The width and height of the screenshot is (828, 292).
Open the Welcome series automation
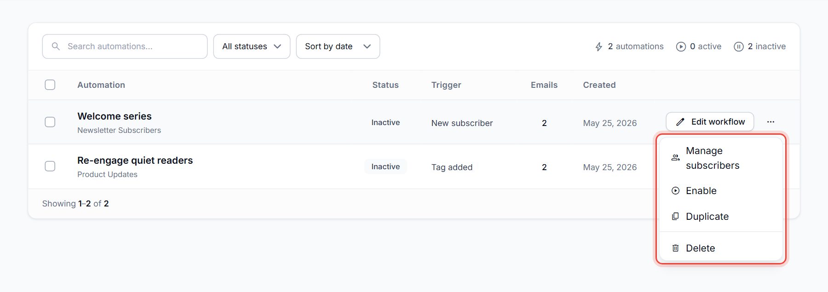point(115,116)
